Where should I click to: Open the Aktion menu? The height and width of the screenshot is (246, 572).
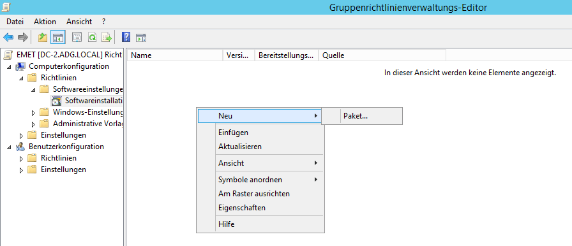45,22
